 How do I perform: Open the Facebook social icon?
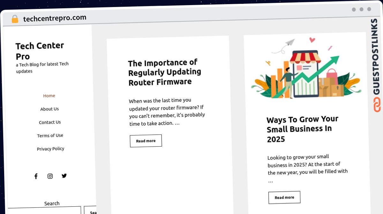[36, 176]
